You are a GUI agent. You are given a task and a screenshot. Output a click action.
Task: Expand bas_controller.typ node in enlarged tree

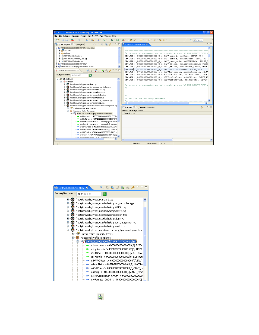coord(68,203)
